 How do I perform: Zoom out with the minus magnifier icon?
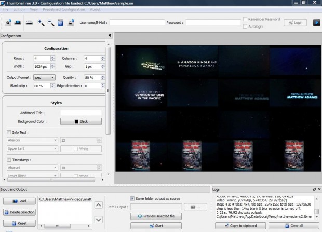coord(51,23)
